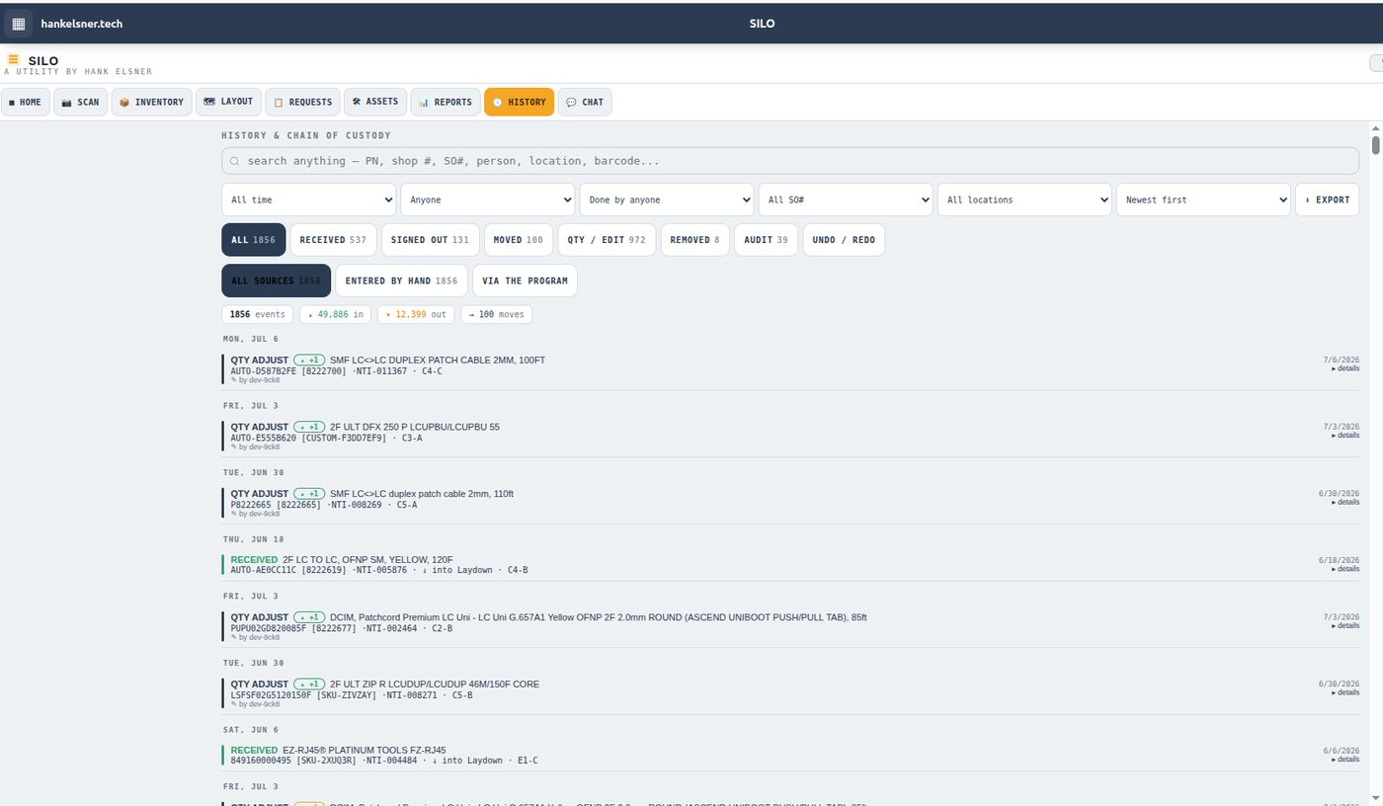Go to the HOME tab
Screen dimensions: 1383x806
[x=26, y=102]
